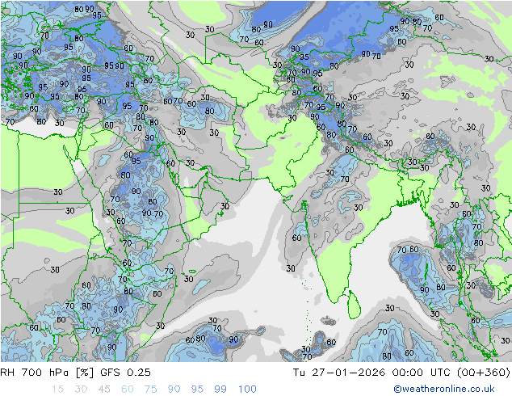Viewport: 512px width, 396px height.
Task: Click the legend value 45
Action: click(104, 390)
